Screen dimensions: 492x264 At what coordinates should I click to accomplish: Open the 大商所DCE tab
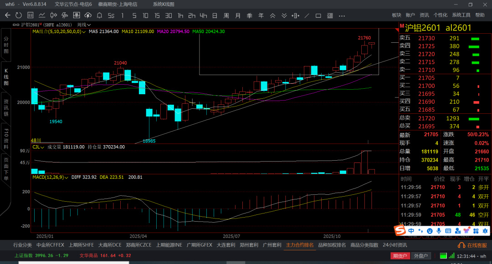point(110,245)
